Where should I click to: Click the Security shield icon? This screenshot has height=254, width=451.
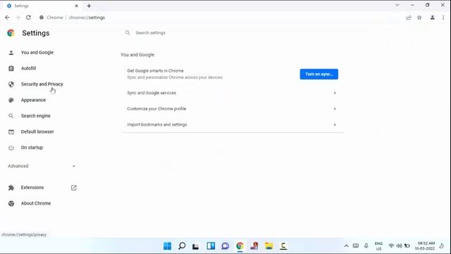tap(11, 85)
